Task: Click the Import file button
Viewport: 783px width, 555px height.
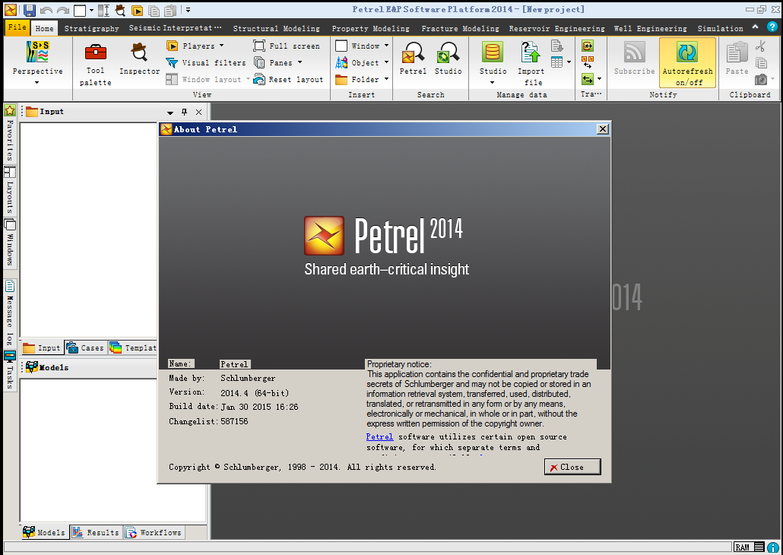Action: click(531, 64)
